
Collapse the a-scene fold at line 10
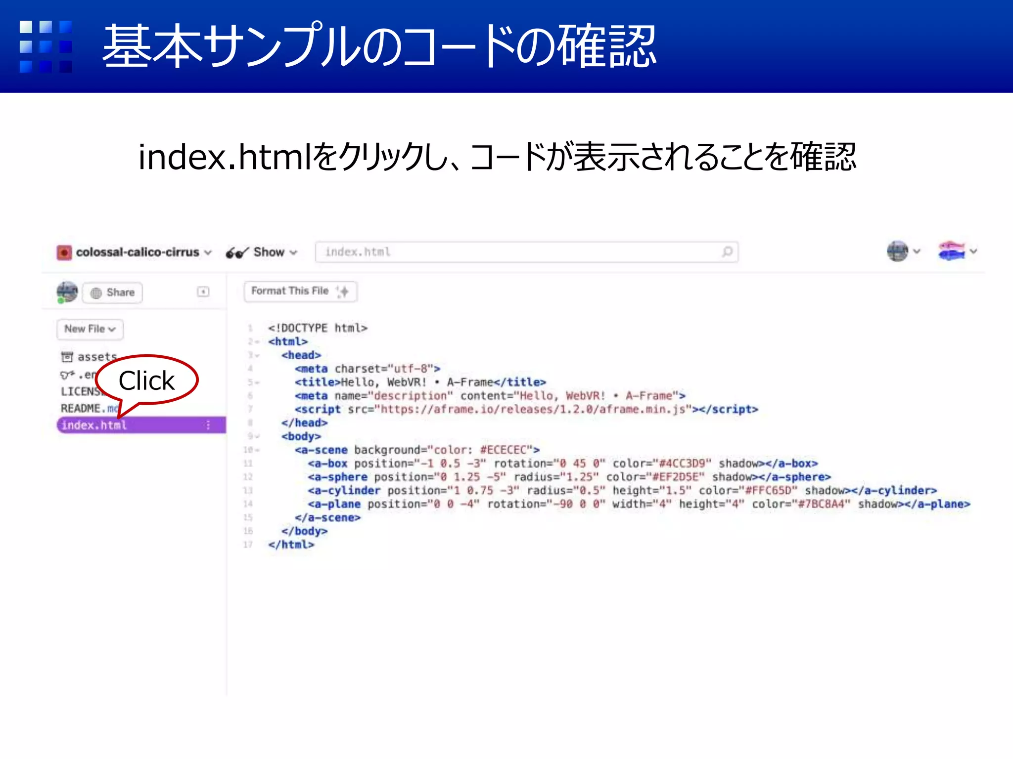click(x=257, y=450)
